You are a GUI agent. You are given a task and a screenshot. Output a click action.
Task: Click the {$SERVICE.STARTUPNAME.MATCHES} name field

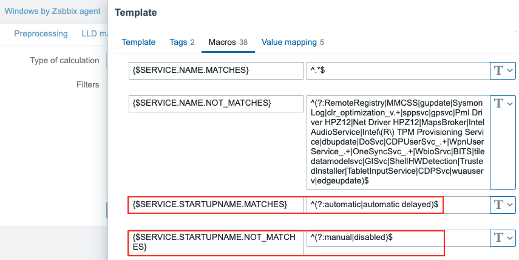(215, 205)
